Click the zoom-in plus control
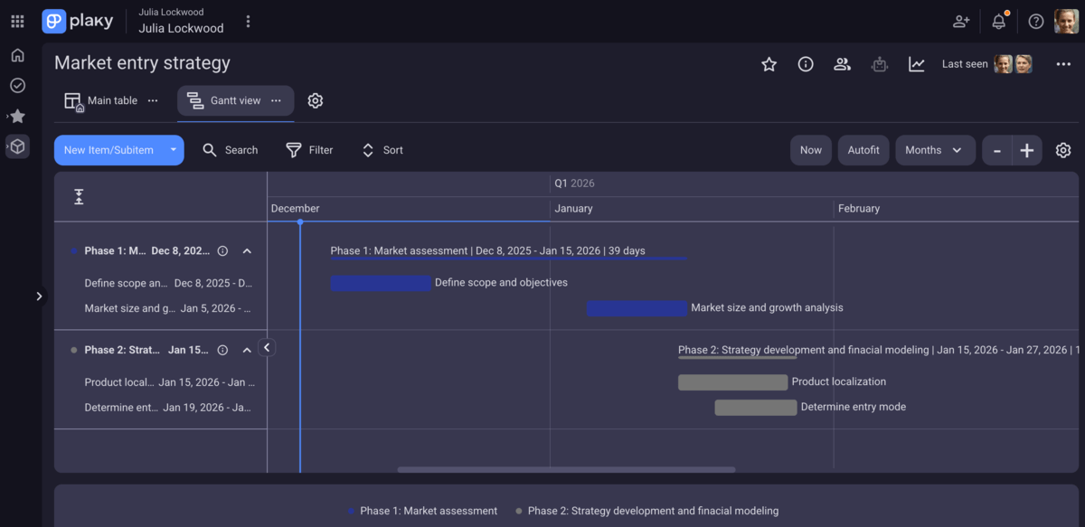Screen dimensions: 1085x527 pyautogui.click(x=1025, y=149)
